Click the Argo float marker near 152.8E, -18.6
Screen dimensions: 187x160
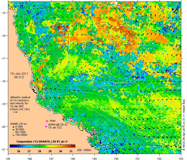pyautogui.click(x=177, y=95)
